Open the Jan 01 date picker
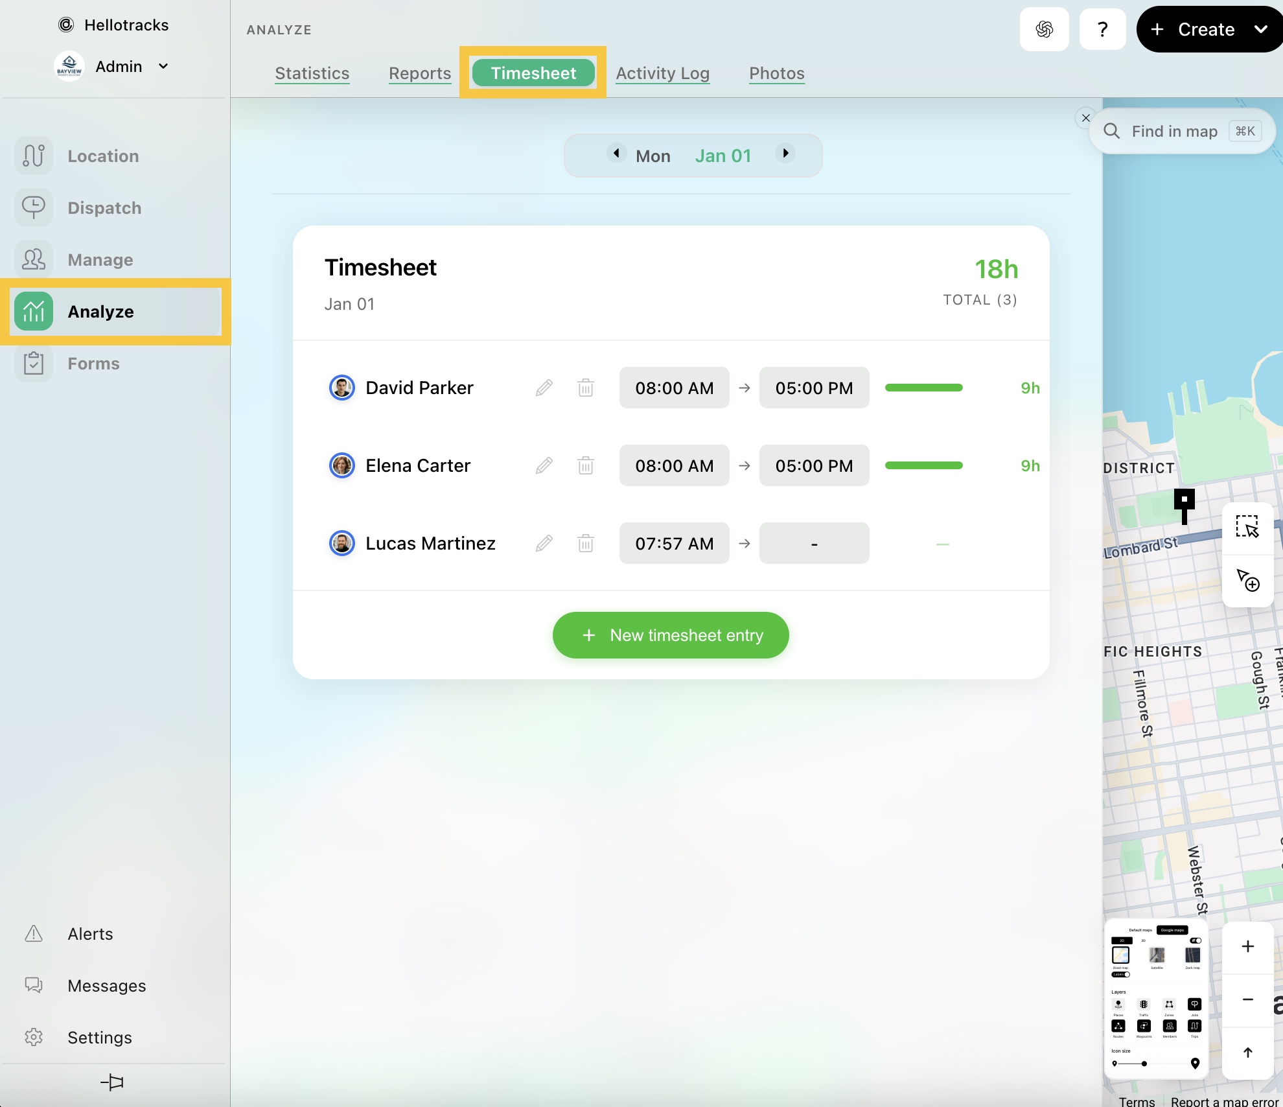The width and height of the screenshot is (1283, 1107). pyautogui.click(x=723, y=156)
